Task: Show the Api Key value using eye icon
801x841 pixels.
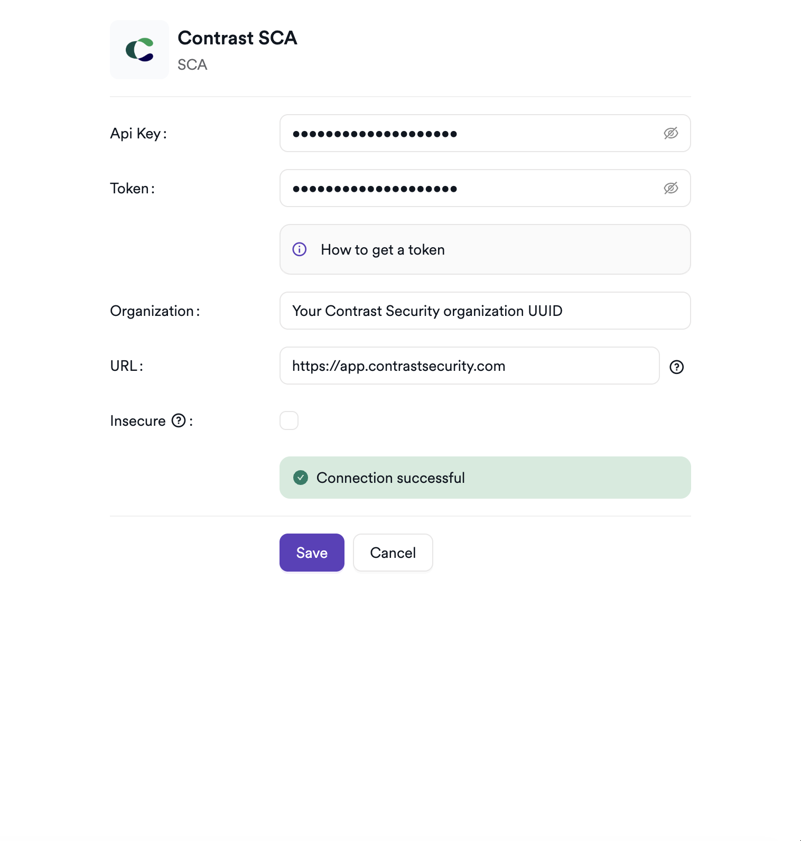Action: (x=670, y=133)
